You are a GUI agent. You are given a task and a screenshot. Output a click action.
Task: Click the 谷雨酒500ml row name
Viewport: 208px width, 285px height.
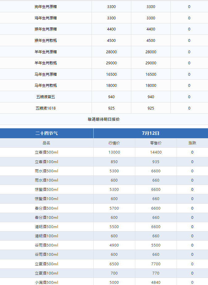click(47, 245)
